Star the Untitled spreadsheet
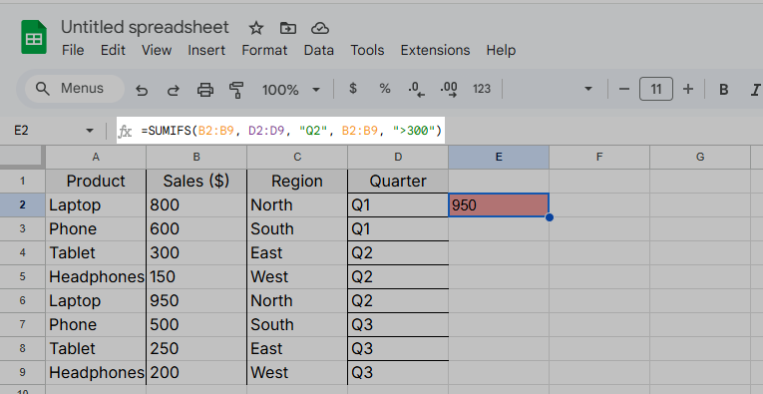Image resolution: width=763 pixels, height=394 pixels. coord(256,28)
